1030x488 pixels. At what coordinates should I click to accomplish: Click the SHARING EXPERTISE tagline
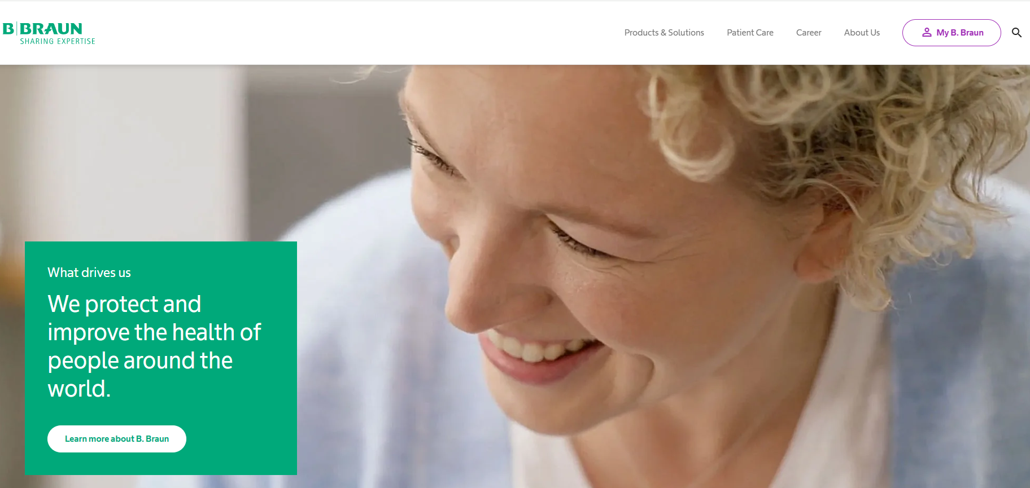58,41
